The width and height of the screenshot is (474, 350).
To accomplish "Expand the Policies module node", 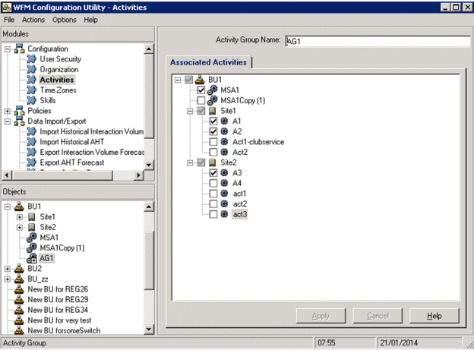I will coord(8,111).
